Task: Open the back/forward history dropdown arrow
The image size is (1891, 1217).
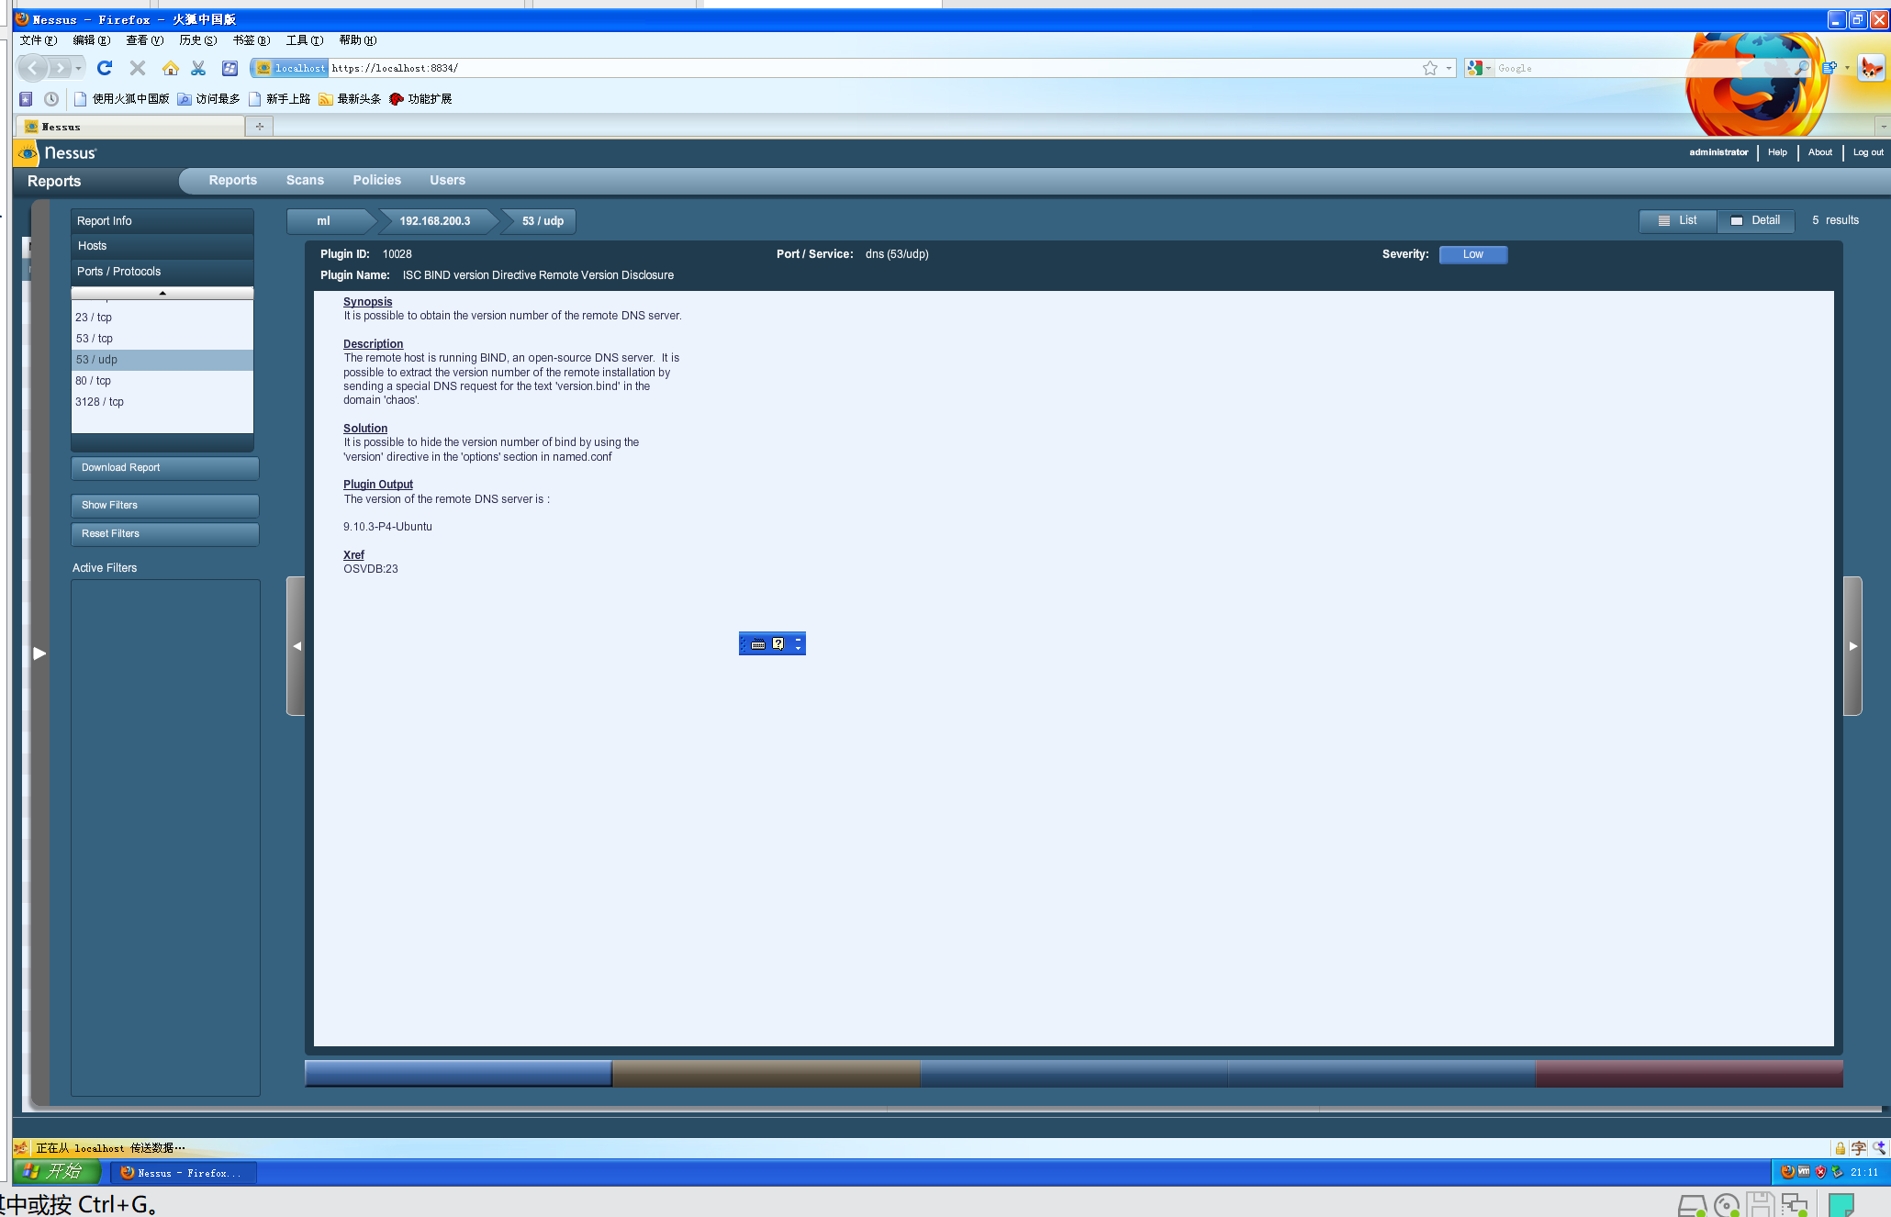Action: click(79, 68)
